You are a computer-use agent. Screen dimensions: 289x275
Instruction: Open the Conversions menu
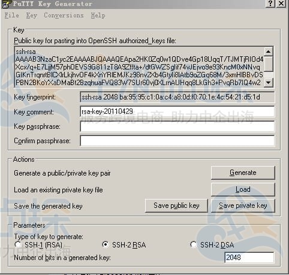64,16
